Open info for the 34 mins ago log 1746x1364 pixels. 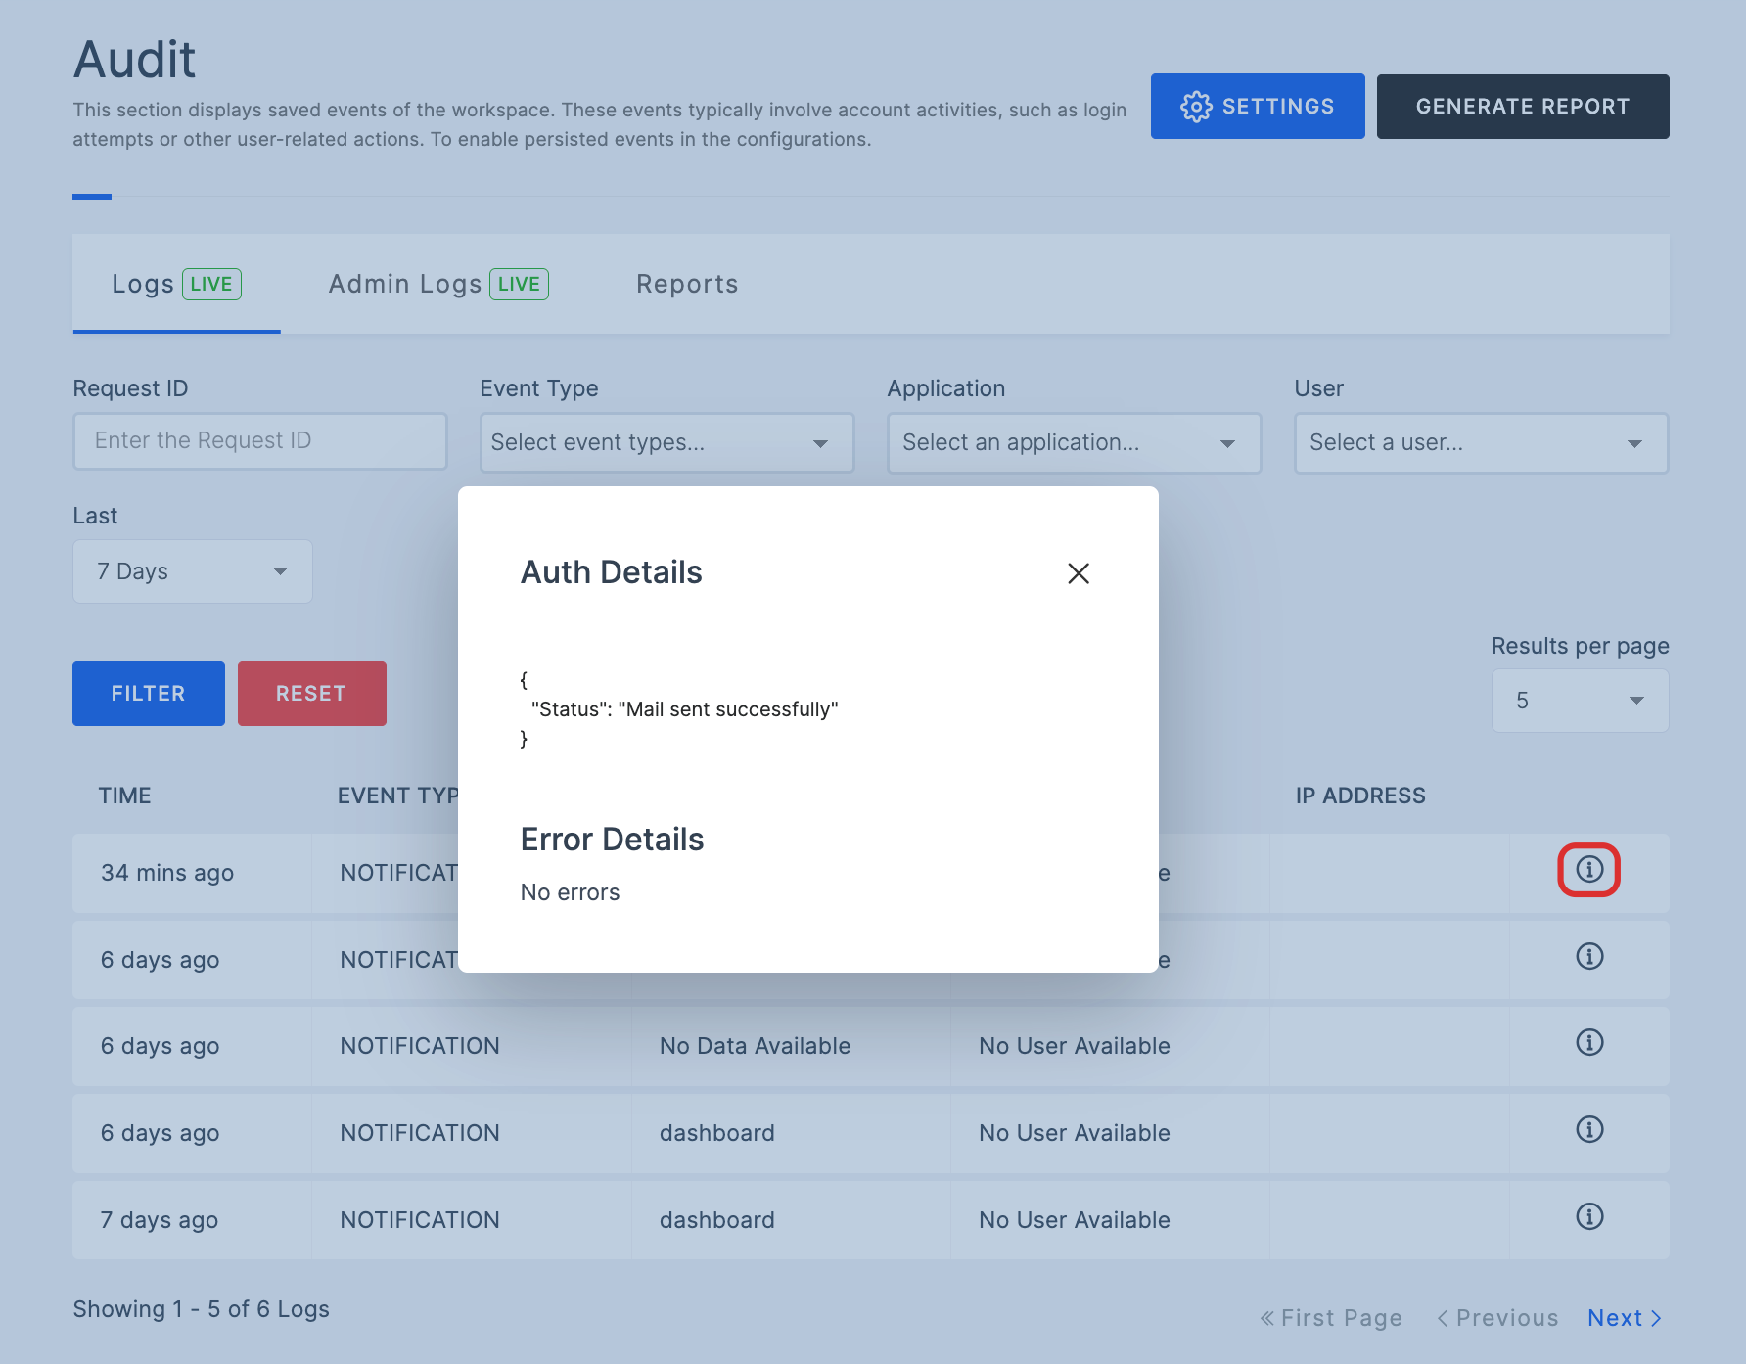1589,869
